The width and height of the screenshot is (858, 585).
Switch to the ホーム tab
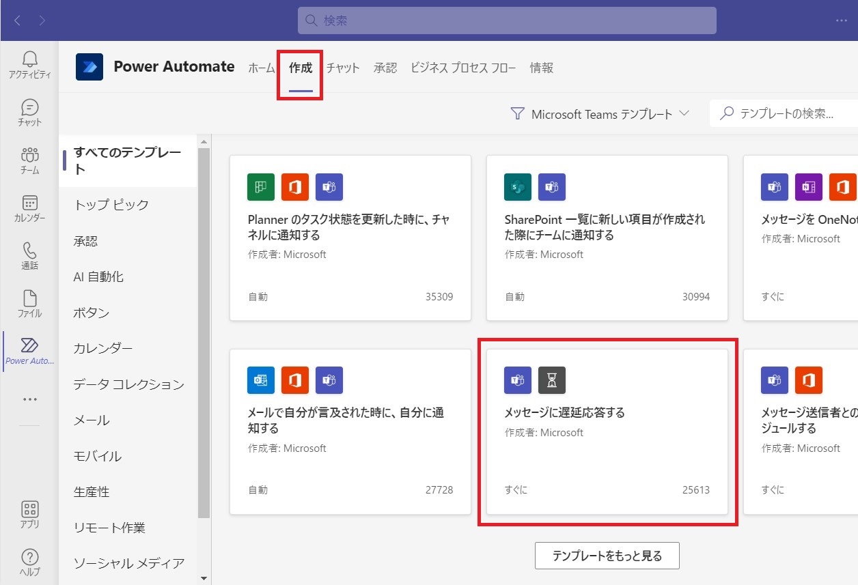pos(262,68)
